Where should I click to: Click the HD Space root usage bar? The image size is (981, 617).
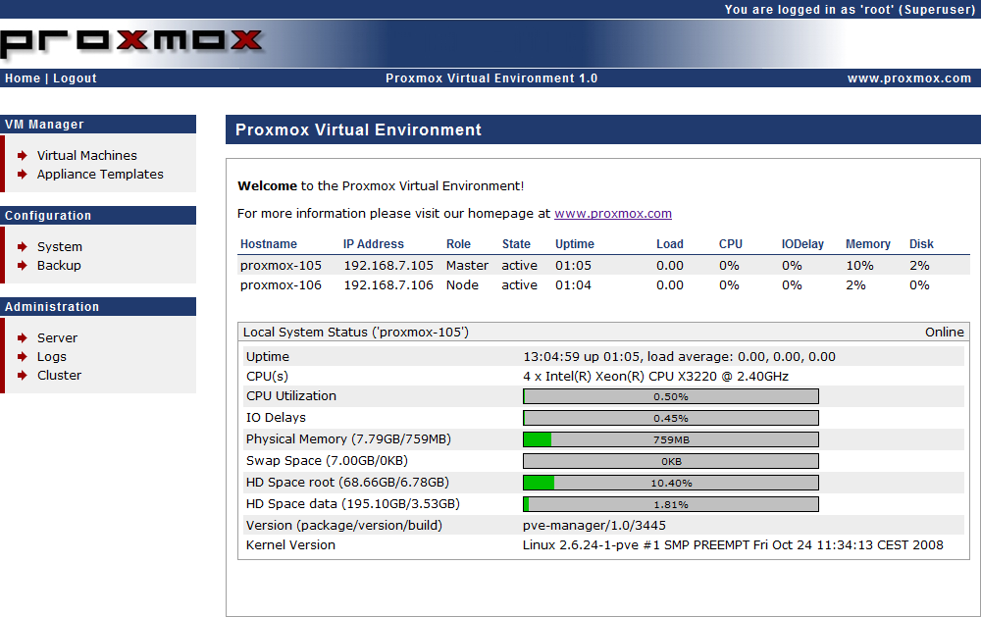point(670,483)
